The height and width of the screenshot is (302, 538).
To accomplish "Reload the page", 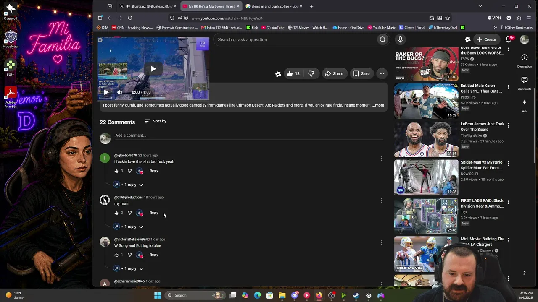I will coord(130,18).
